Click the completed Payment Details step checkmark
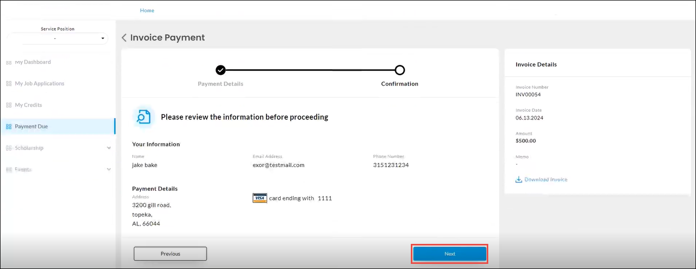 pyautogui.click(x=221, y=70)
